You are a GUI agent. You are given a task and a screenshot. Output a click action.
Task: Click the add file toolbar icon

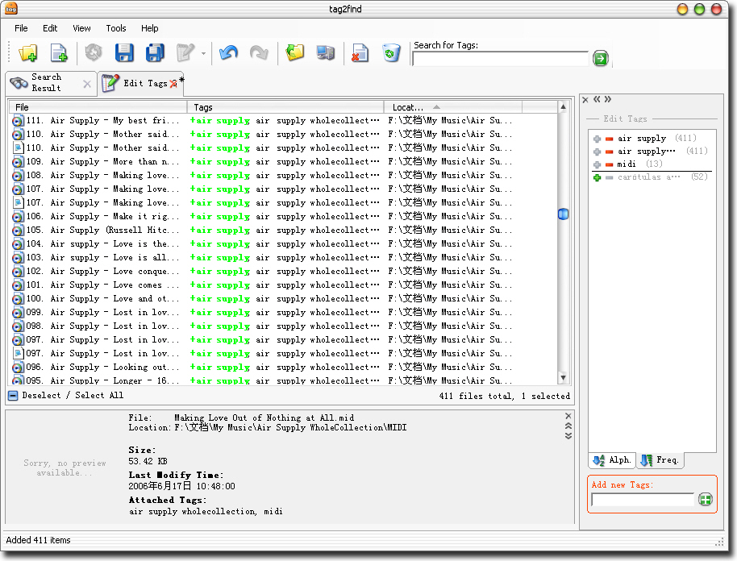point(59,53)
